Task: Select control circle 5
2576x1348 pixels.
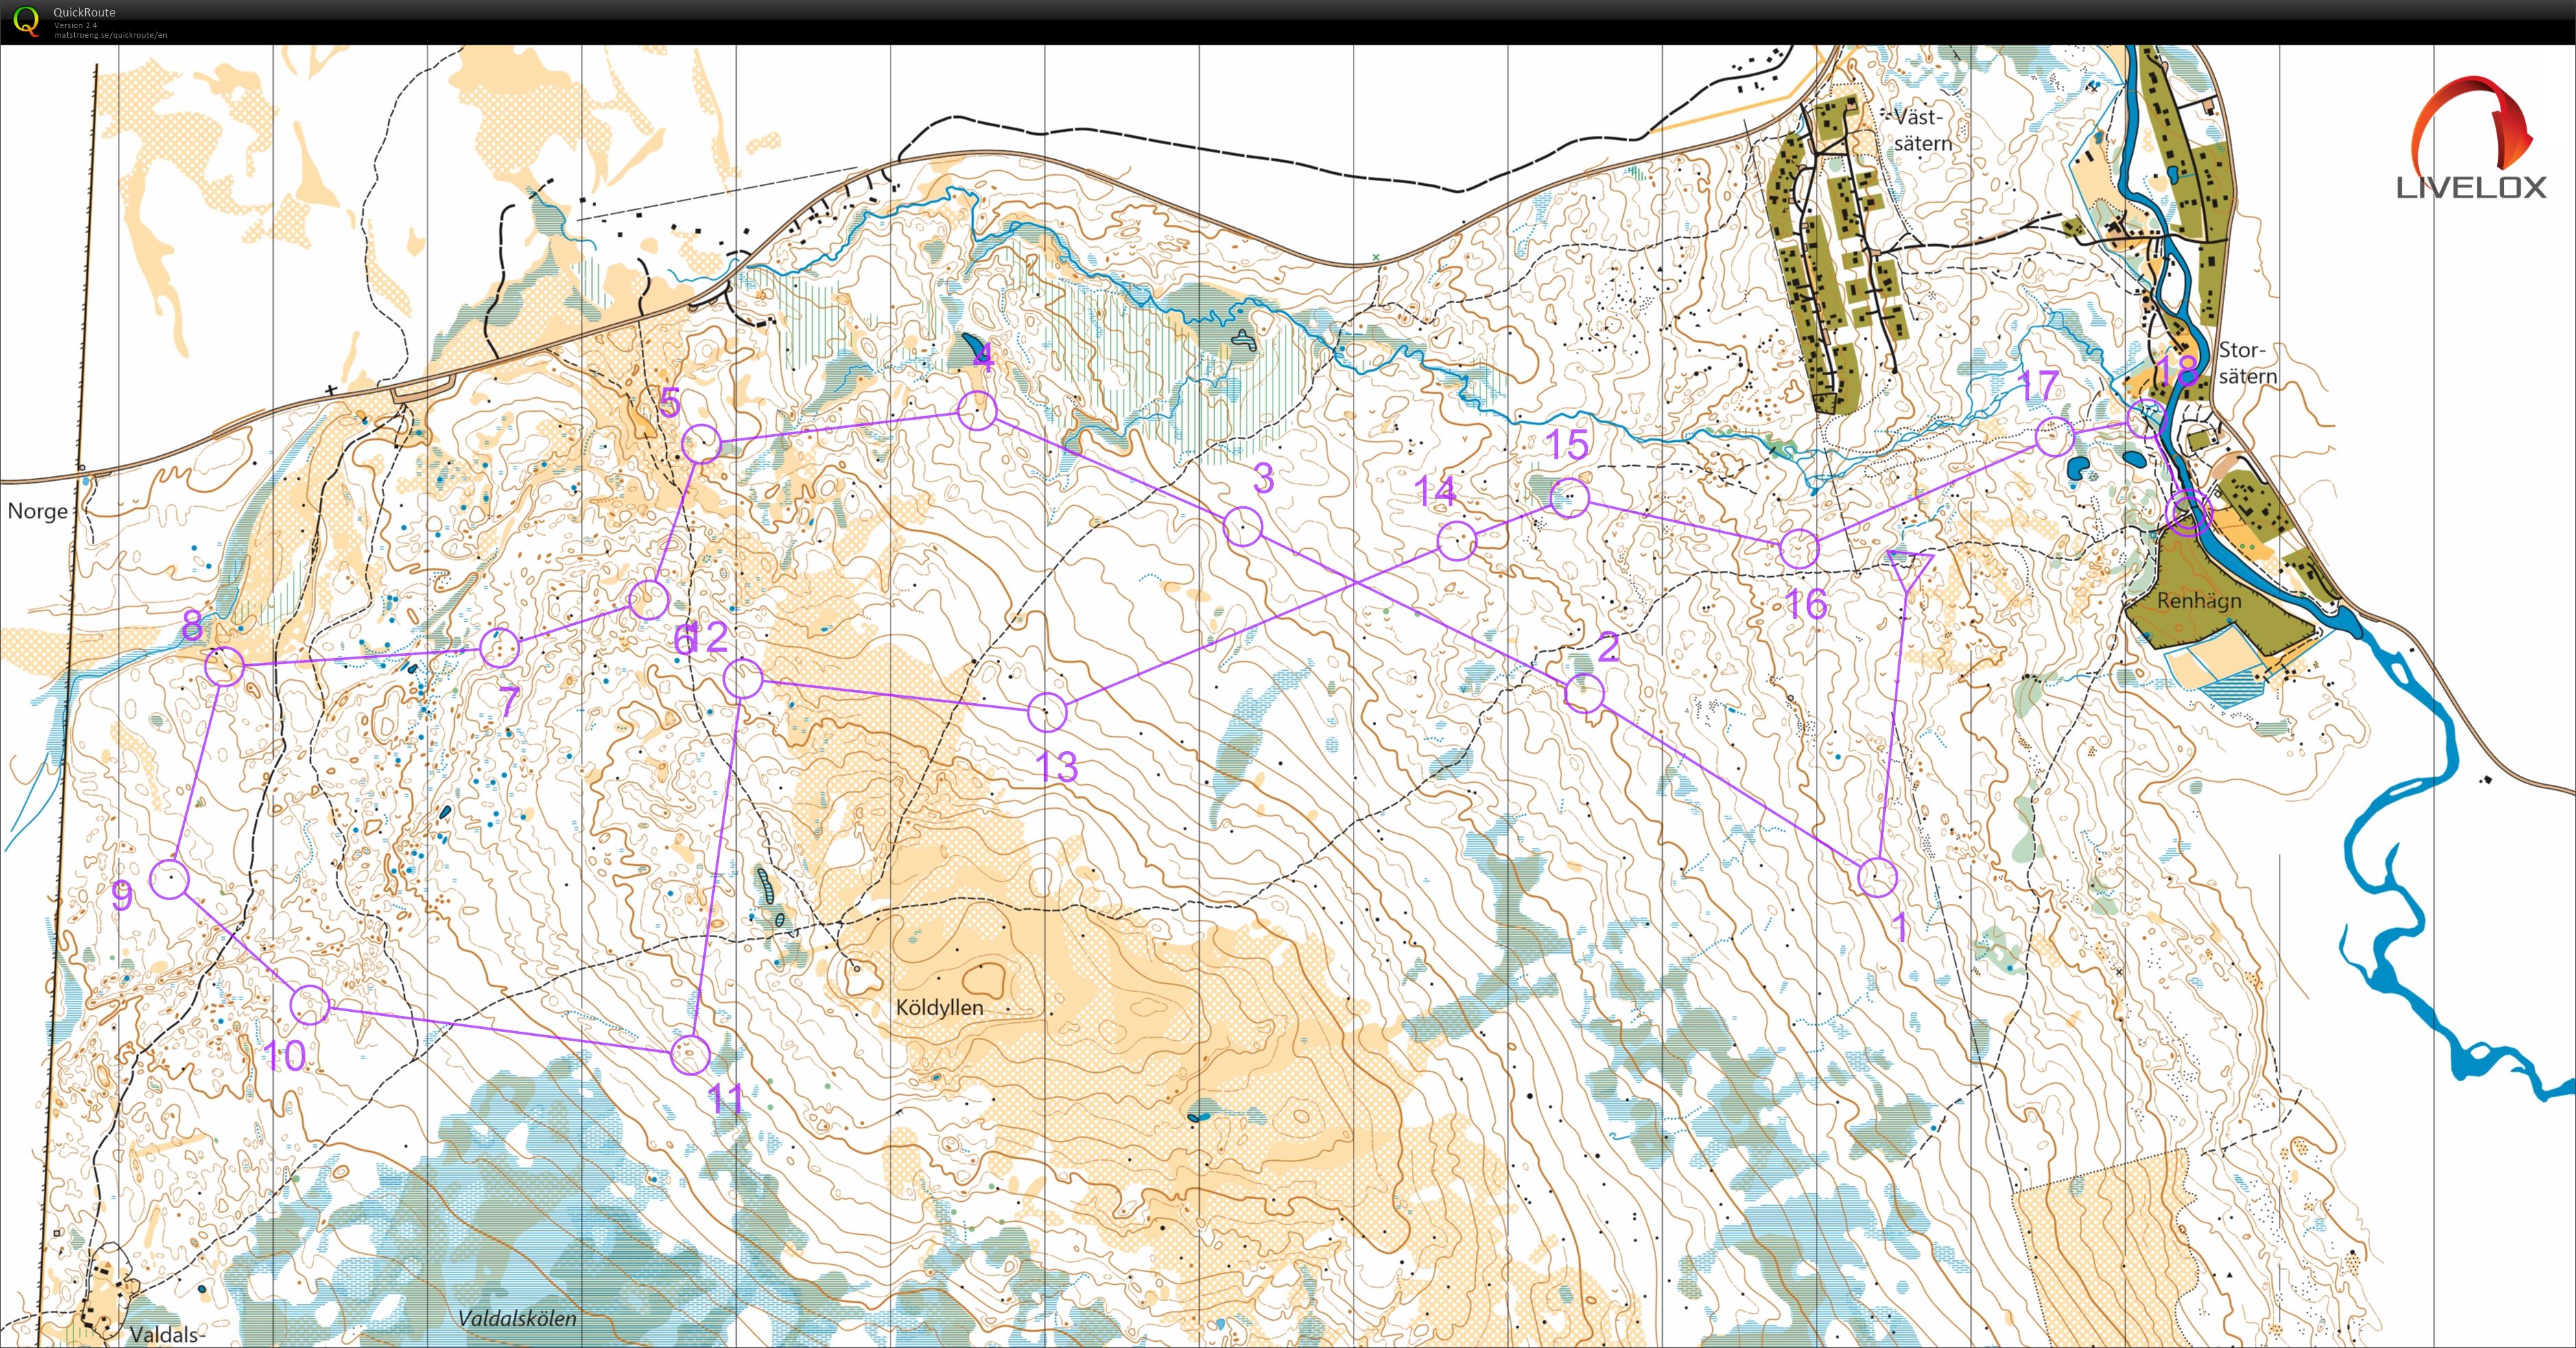Action: (x=702, y=443)
